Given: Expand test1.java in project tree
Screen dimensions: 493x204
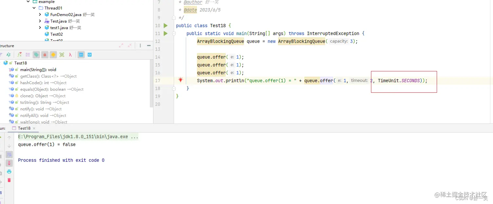Looking at the screenshot, I should click(40, 28).
